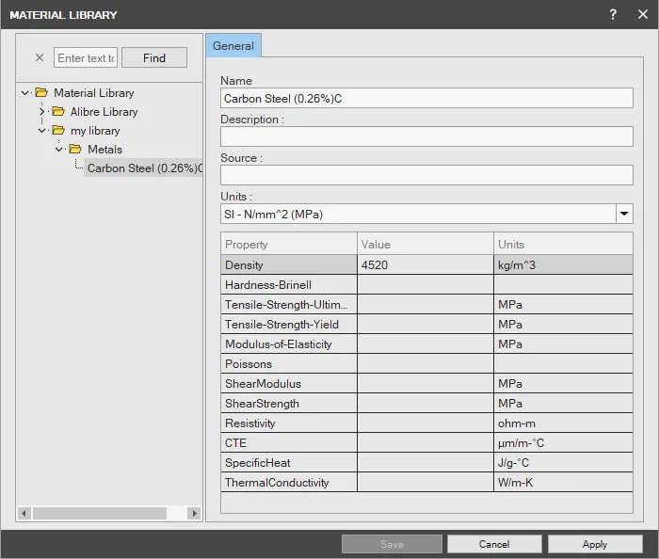Clear the search text with the X icon
This screenshot has height=559, width=659.
[40, 57]
